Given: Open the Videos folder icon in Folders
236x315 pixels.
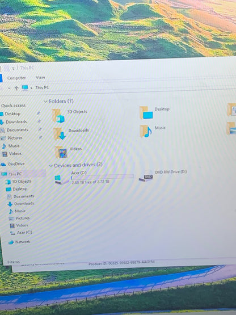Looking at the screenshot, I should (61, 152).
